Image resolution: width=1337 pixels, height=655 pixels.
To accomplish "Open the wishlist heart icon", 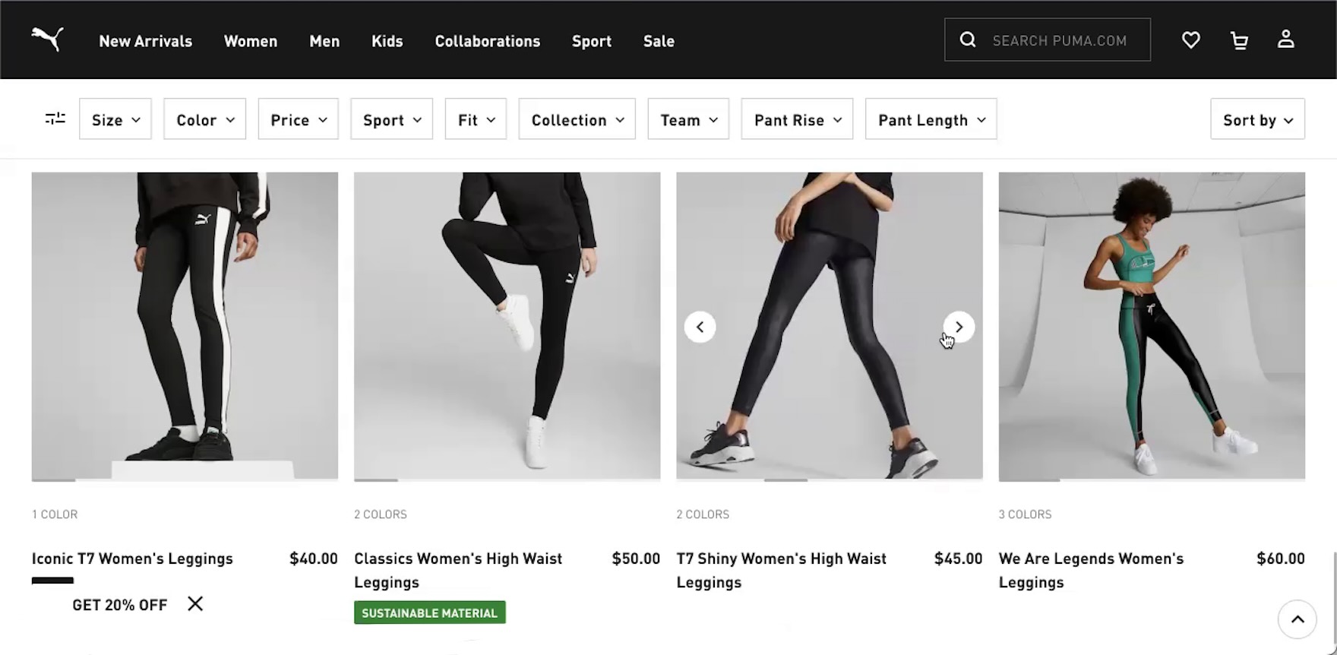I will click(1190, 40).
